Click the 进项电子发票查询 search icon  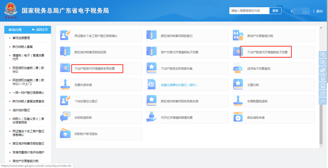tap(238, 68)
